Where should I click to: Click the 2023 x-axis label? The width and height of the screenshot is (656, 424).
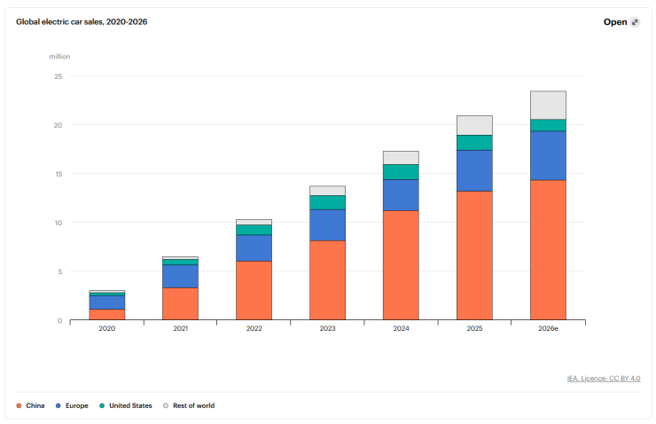click(328, 328)
